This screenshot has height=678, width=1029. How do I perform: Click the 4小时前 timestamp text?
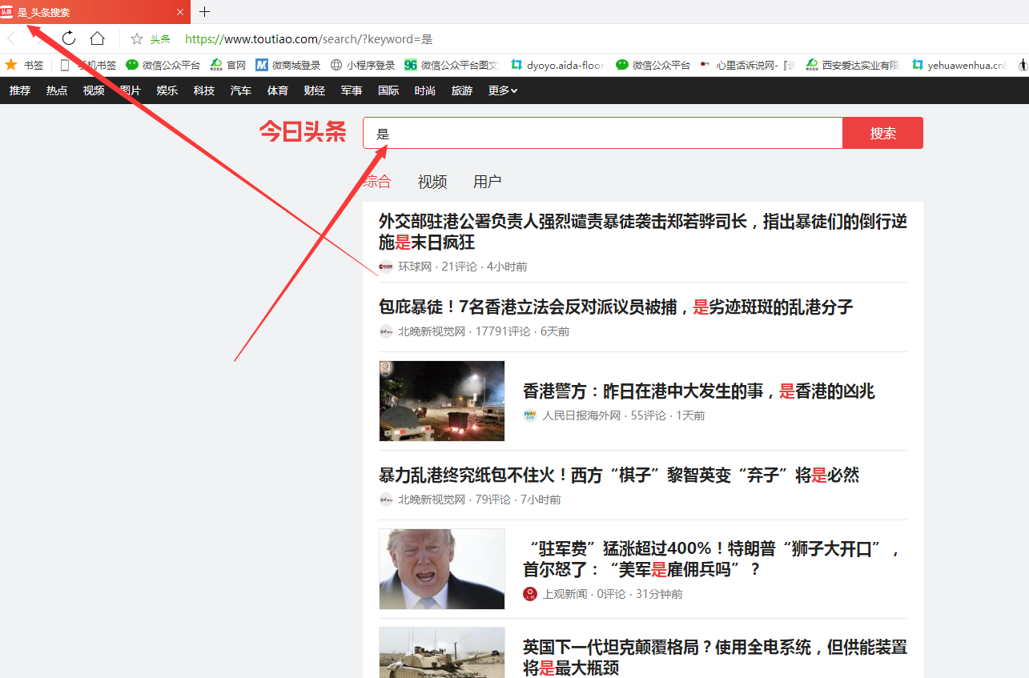[x=507, y=267]
